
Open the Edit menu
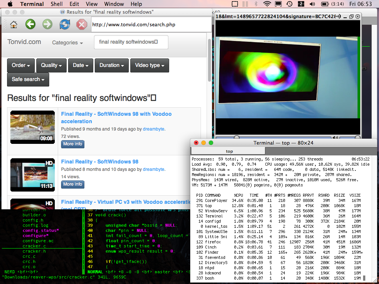click(74, 4)
